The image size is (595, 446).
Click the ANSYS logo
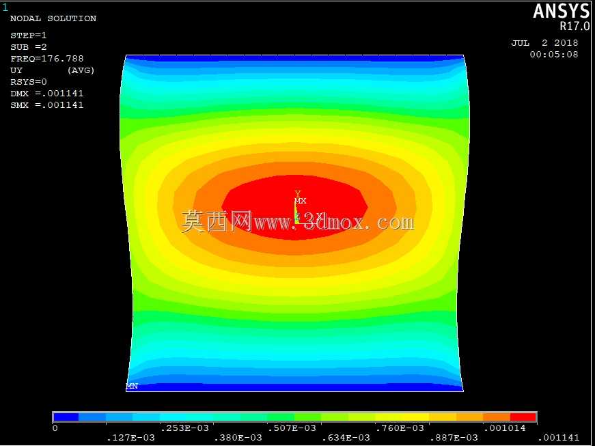[x=562, y=12]
